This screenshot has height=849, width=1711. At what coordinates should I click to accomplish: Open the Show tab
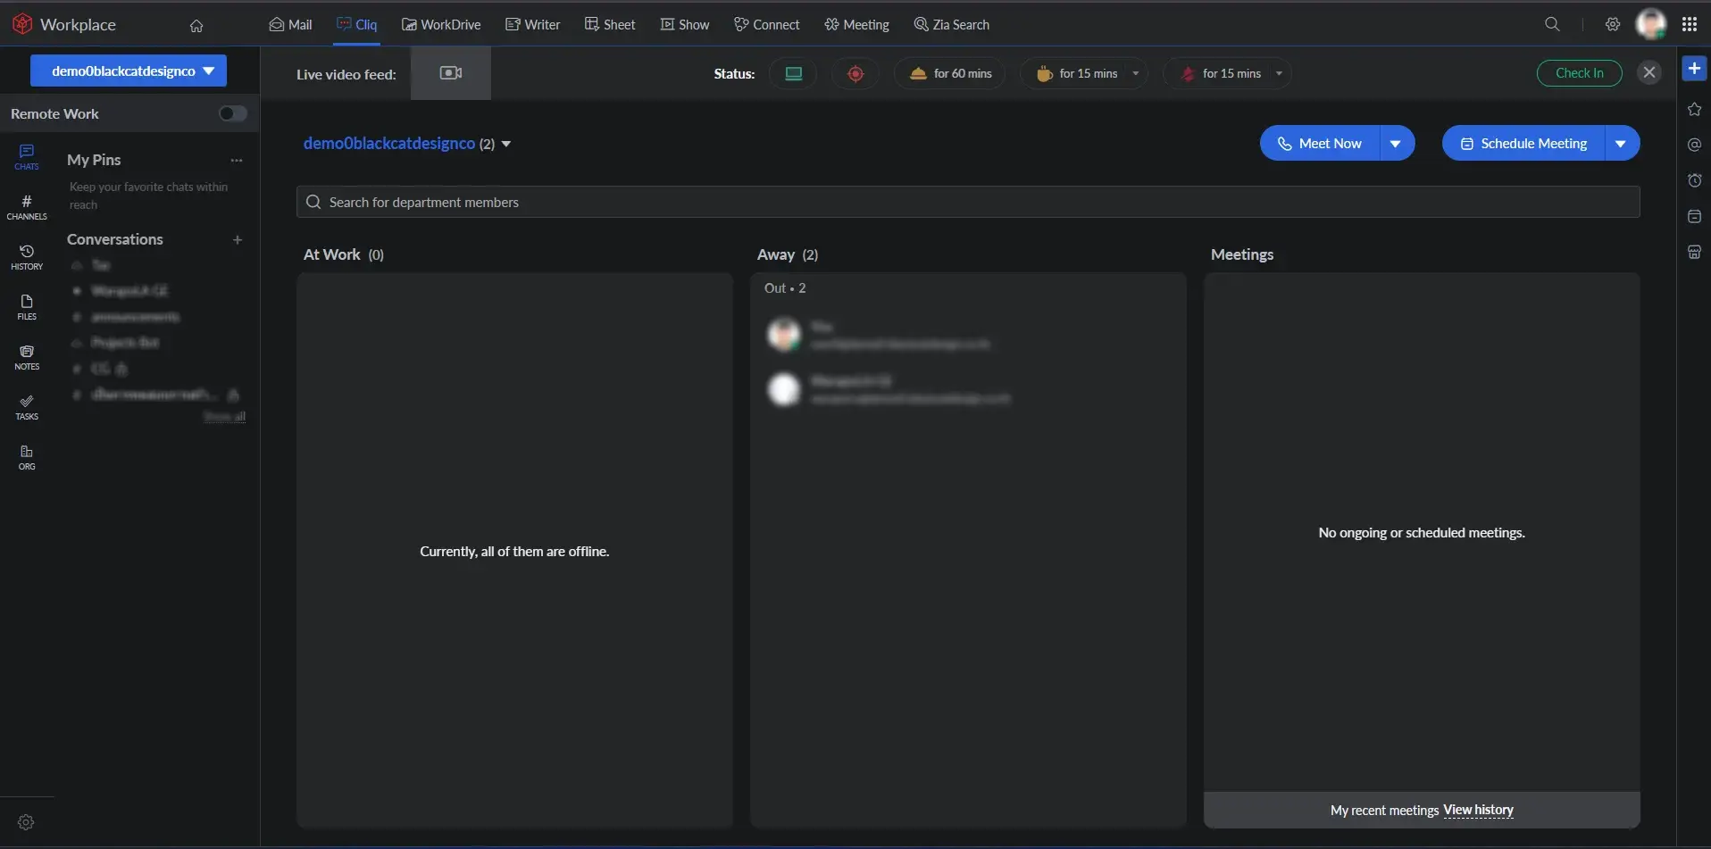(685, 24)
